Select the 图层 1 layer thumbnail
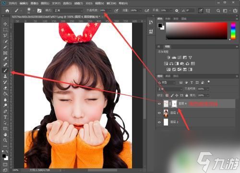Screen dimensions: 240x173 [166, 113]
